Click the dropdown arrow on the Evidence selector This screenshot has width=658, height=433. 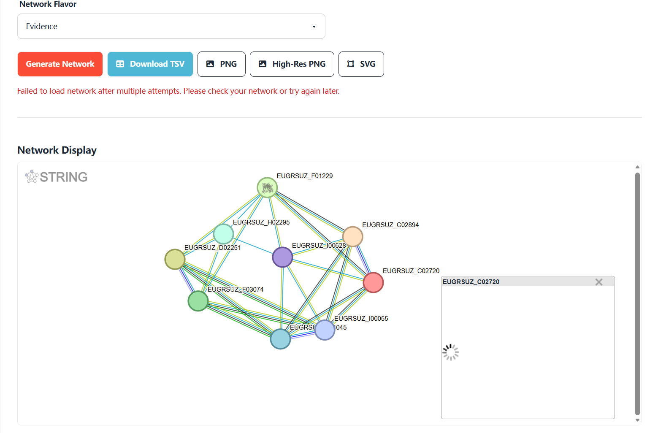click(x=314, y=26)
